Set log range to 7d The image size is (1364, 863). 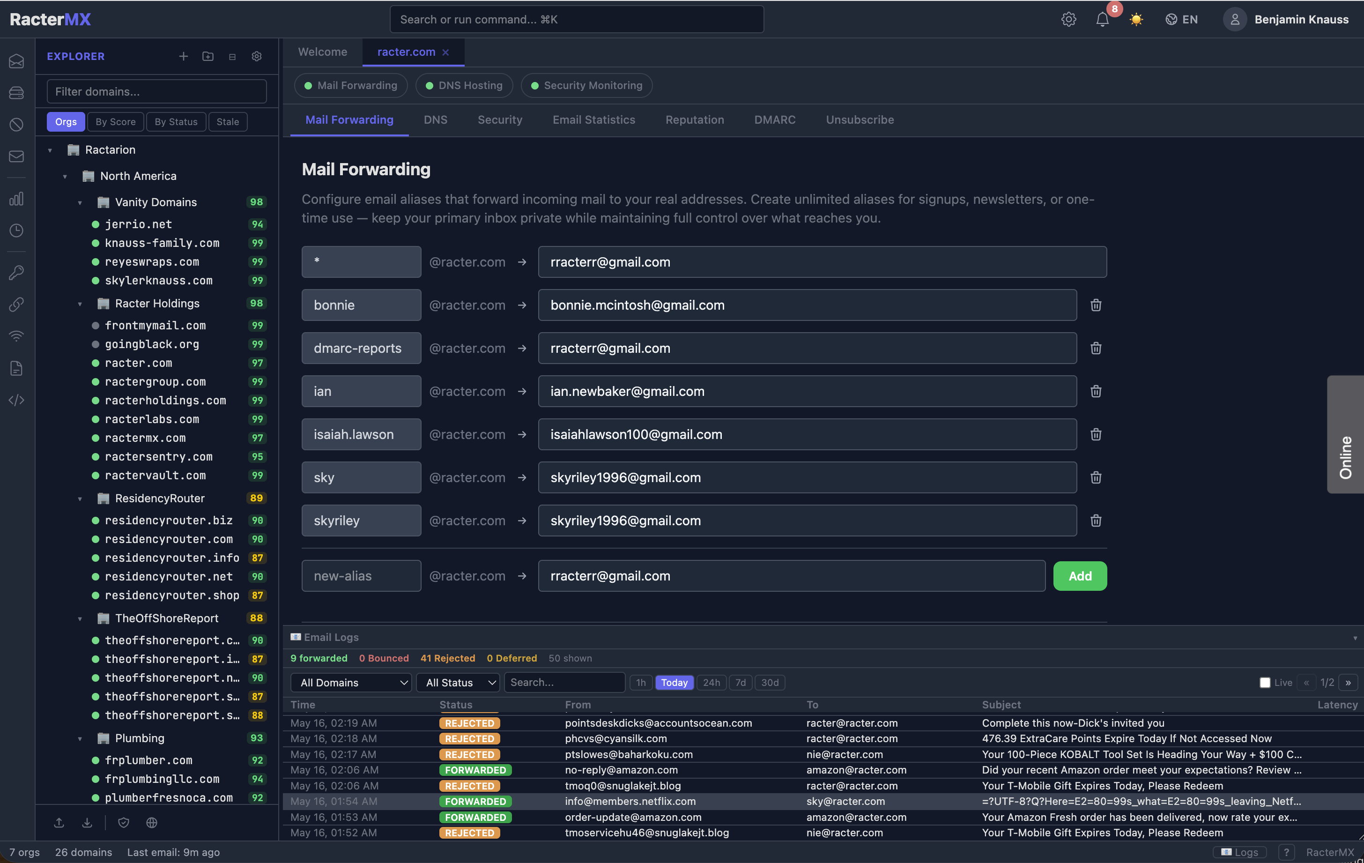pos(741,682)
